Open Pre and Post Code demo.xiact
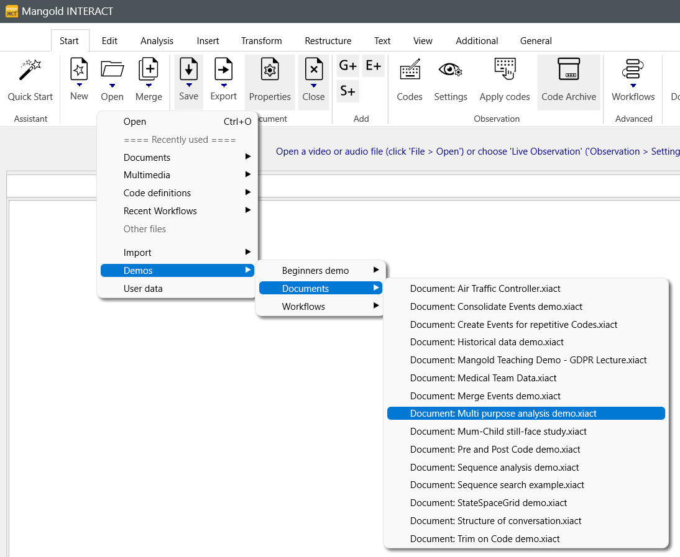This screenshot has height=557, width=680. pos(526,449)
